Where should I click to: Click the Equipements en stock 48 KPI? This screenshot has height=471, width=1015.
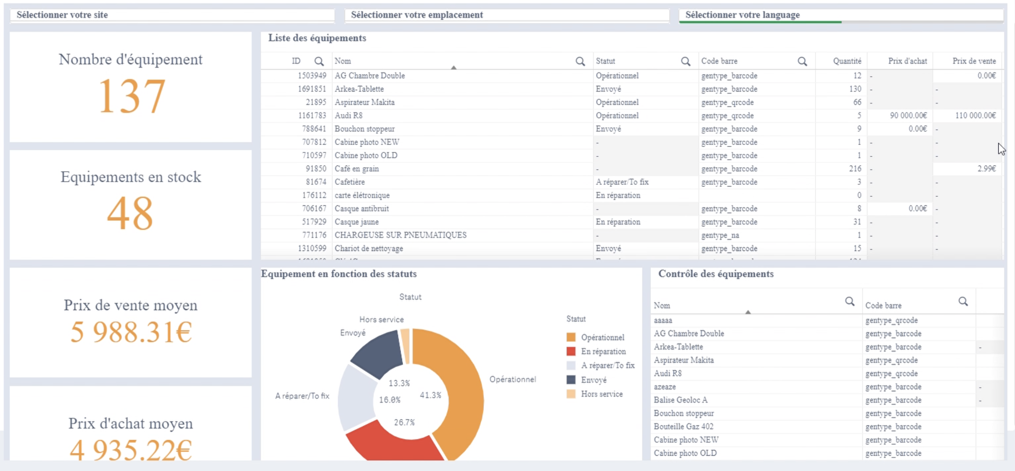130,205
